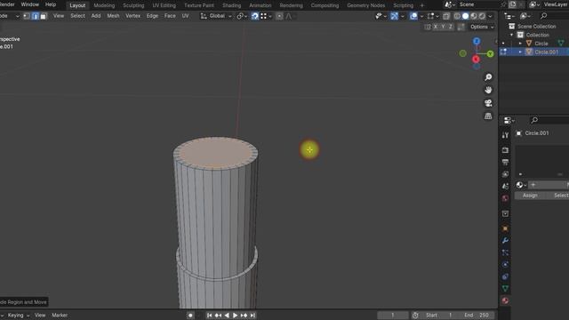Click the Y axis on navigation gizmo

490,53
